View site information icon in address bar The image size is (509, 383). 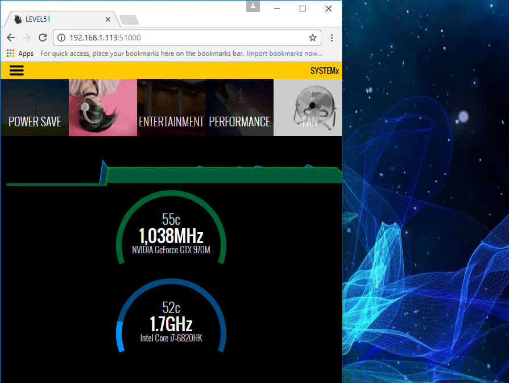point(62,38)
